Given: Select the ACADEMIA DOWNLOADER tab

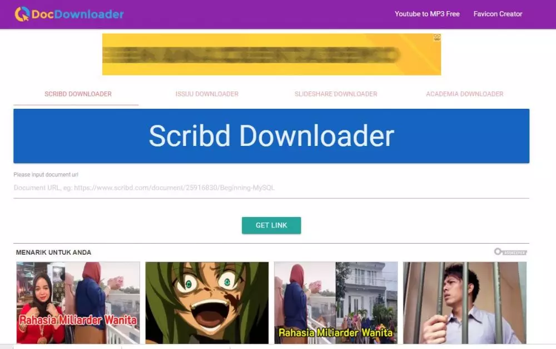Looking at the screenshot, I should coord(464,94).
